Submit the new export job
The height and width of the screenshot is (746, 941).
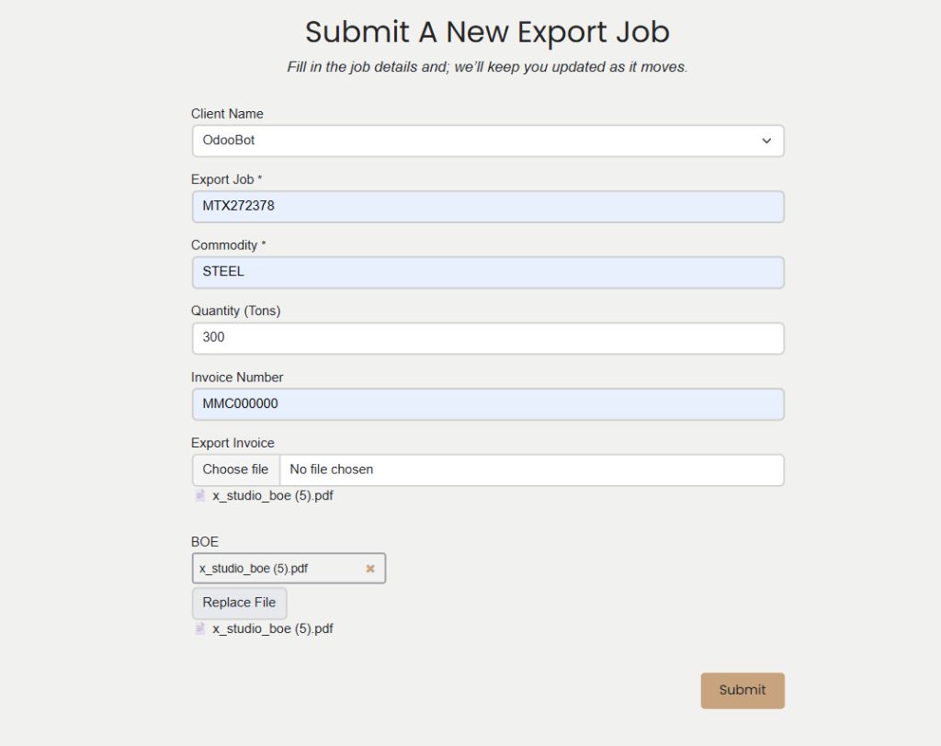tap(742, 690)
